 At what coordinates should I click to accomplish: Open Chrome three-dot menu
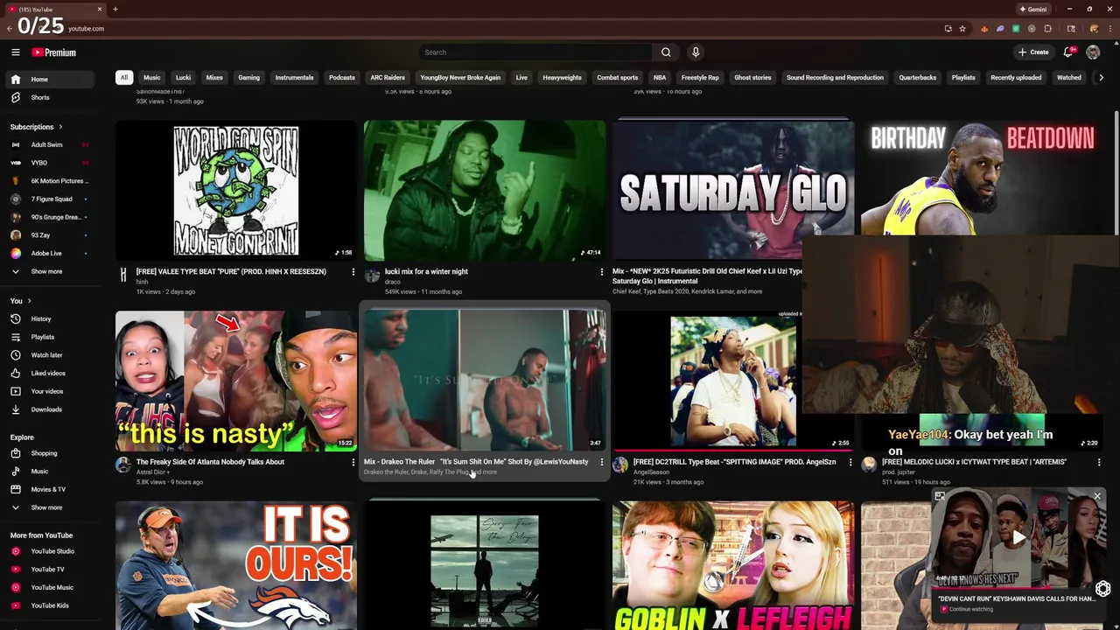pyautogui.click(x=1109, y=29)
